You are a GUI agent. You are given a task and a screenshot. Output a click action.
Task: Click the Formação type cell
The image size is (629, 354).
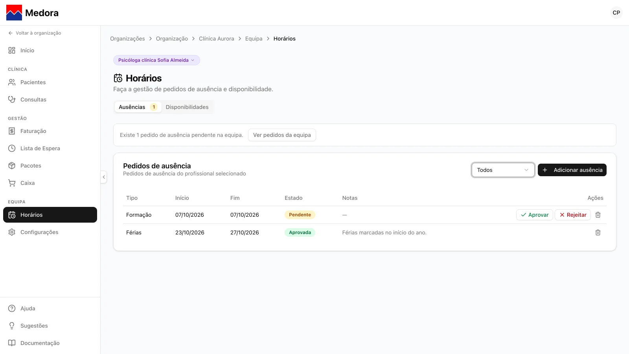(x=139, y=215)
